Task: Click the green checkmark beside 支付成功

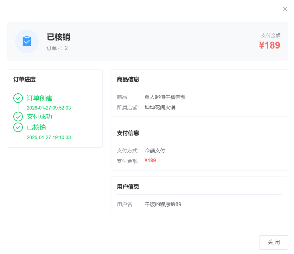Action: [18, 117]
